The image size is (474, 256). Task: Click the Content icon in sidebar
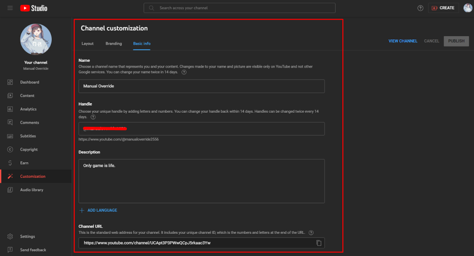point(10,95)
